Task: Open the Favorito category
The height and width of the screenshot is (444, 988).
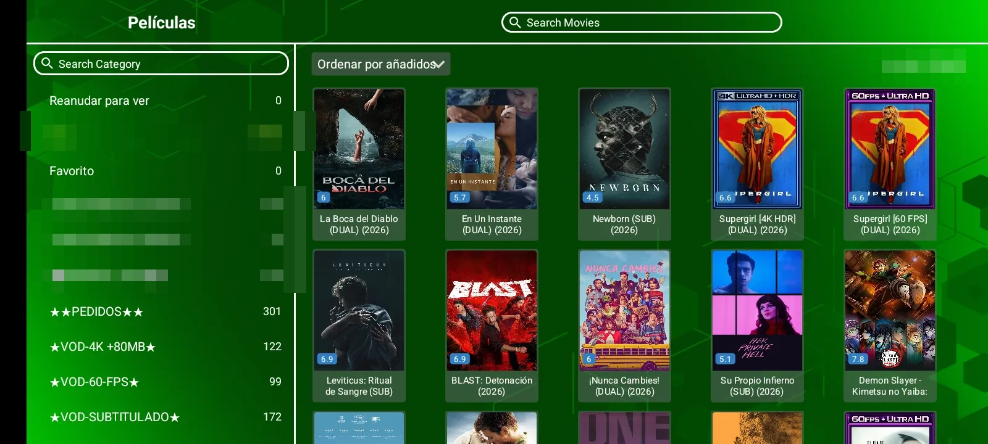Action: tap(165, 171)
